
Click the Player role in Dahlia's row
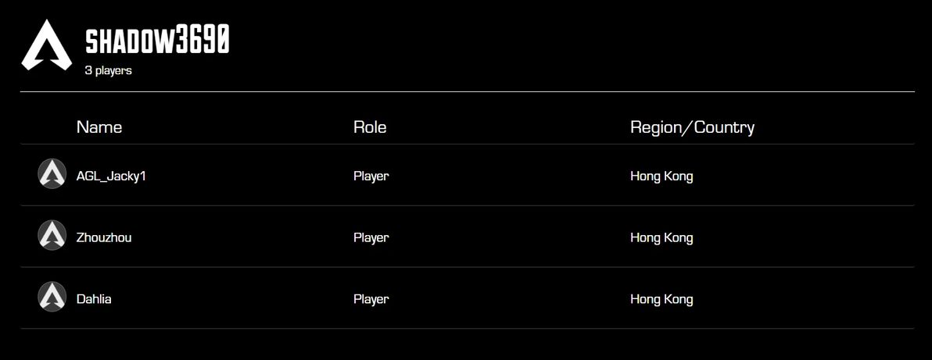[371, 299]
